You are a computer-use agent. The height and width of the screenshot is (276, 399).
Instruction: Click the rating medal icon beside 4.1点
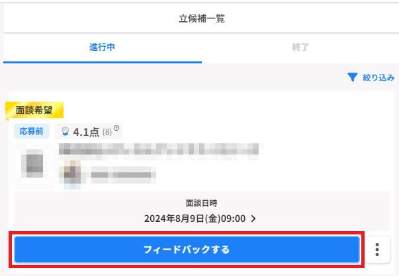click(66, 131)
